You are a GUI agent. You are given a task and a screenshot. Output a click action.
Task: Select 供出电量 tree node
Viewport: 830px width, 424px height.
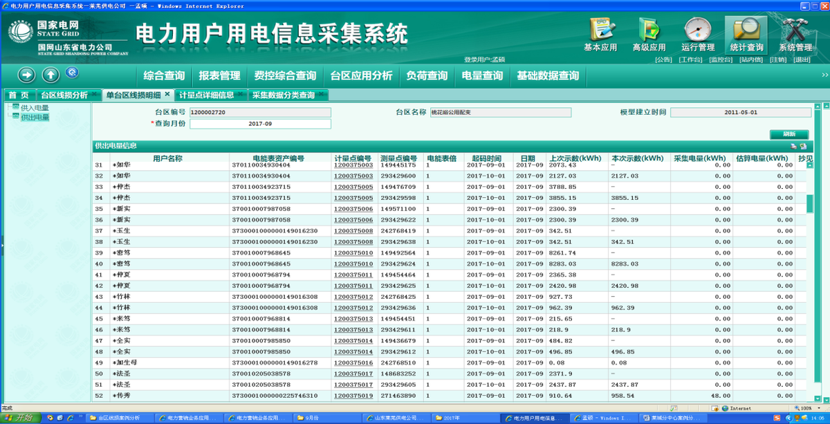pyautogui.click(x=35, y=117)
